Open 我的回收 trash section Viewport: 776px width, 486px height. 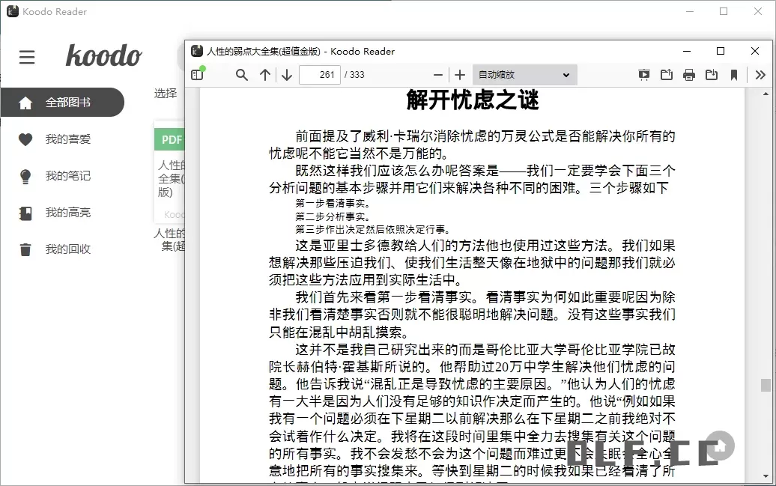click(x=67, y=249)
